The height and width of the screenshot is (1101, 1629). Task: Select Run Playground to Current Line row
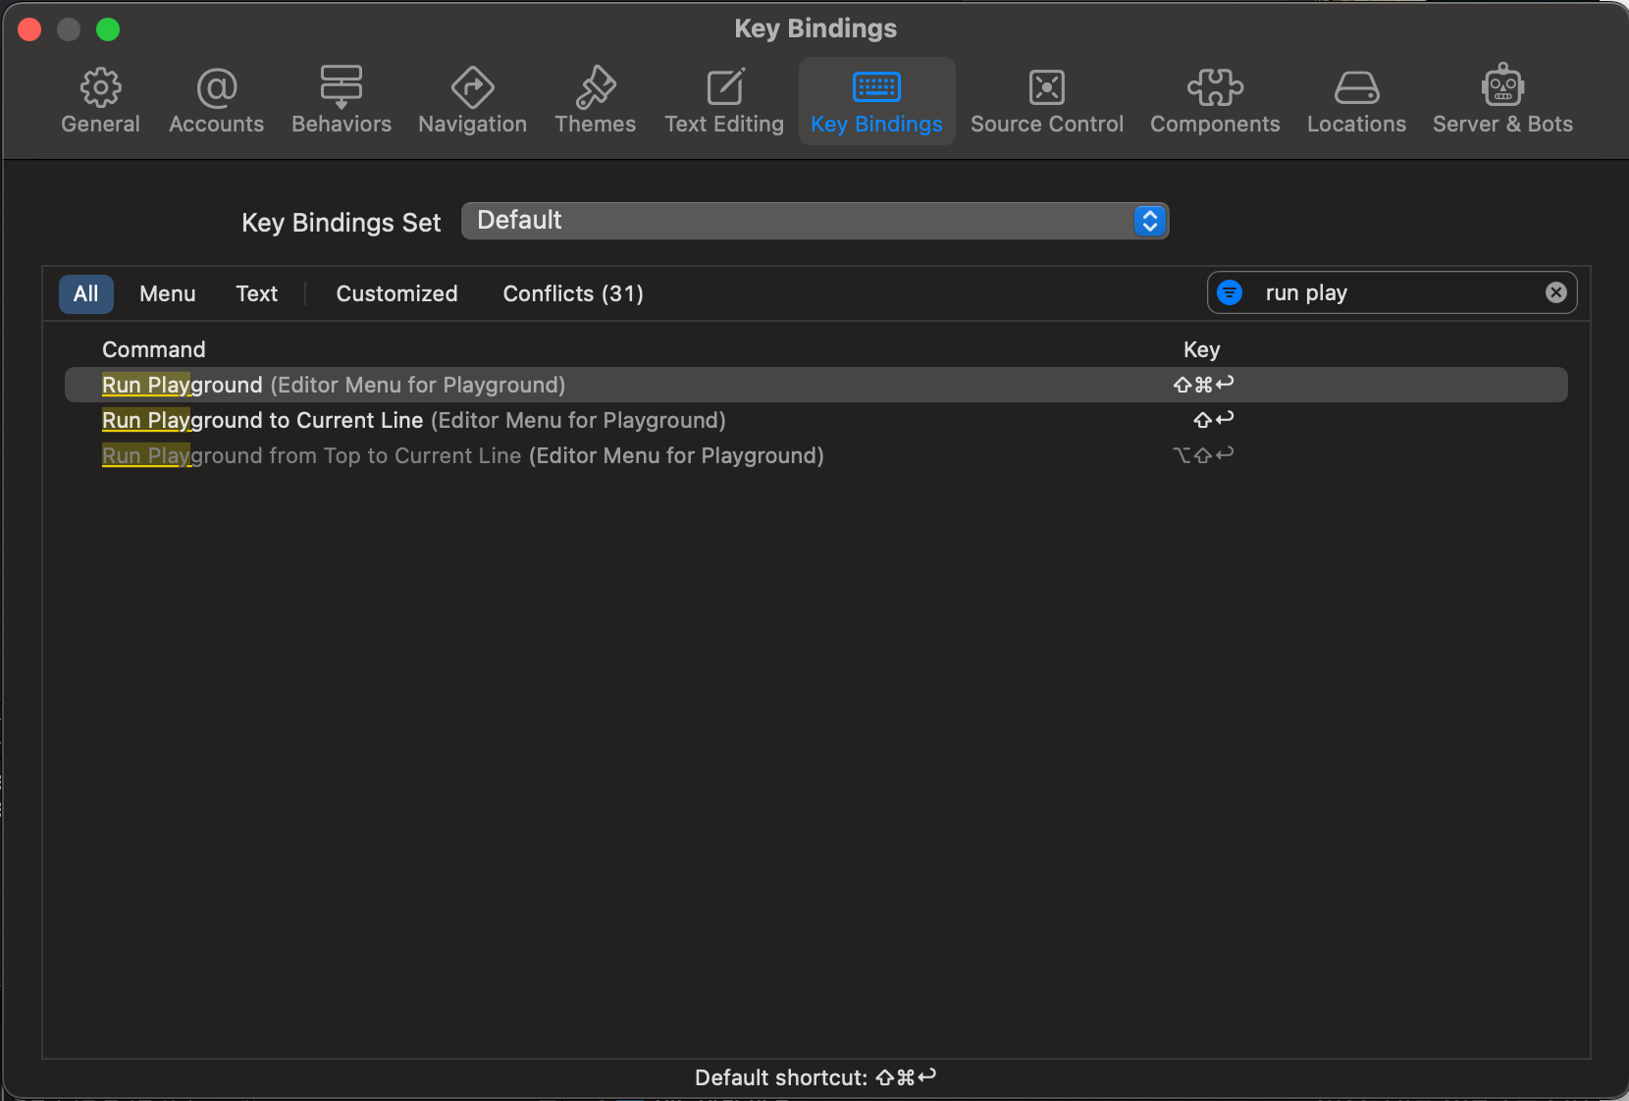coord(815,420)
